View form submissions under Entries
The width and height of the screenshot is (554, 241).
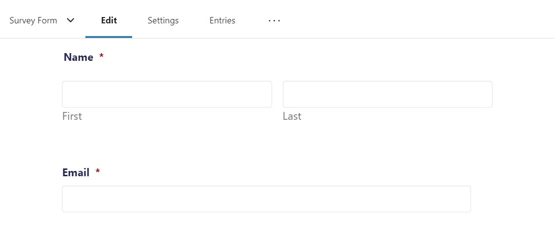click(x=222, y=20)
